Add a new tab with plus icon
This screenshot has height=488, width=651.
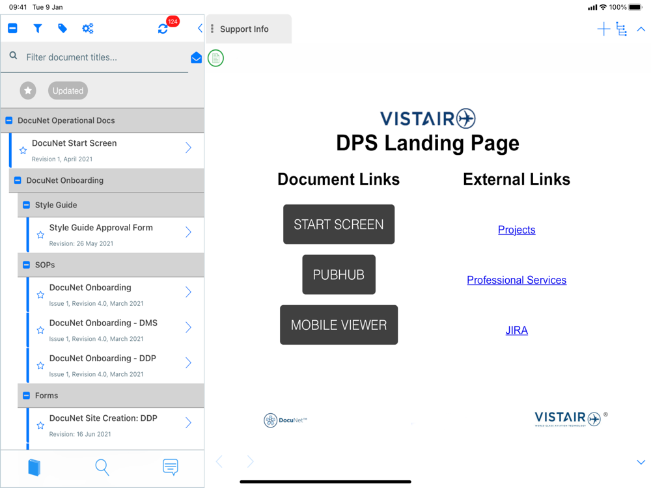point(603,29)
